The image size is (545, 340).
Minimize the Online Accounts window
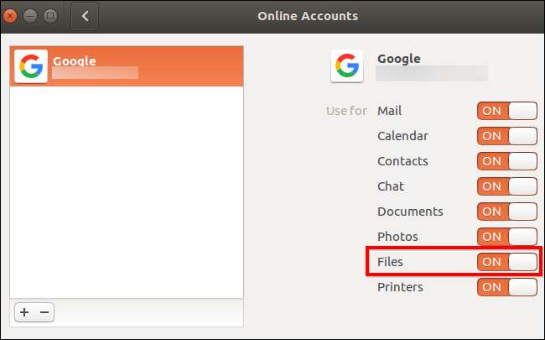click(32, 16)
